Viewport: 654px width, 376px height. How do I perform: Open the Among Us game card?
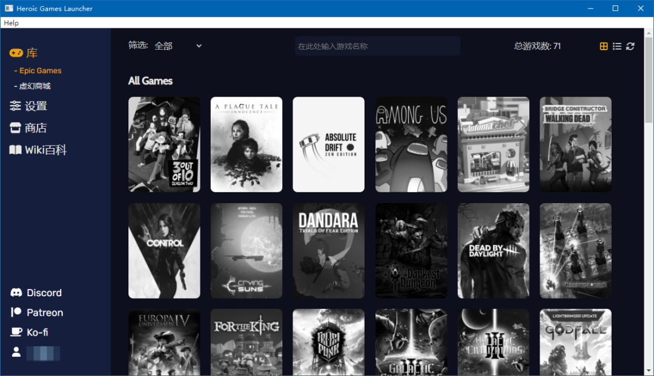tap(411, 144)
